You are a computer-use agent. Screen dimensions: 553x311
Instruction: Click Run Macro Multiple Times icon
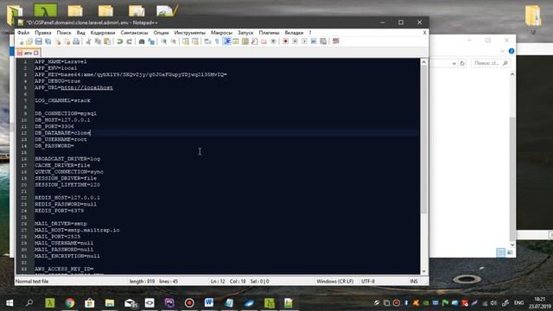[314, 41]
